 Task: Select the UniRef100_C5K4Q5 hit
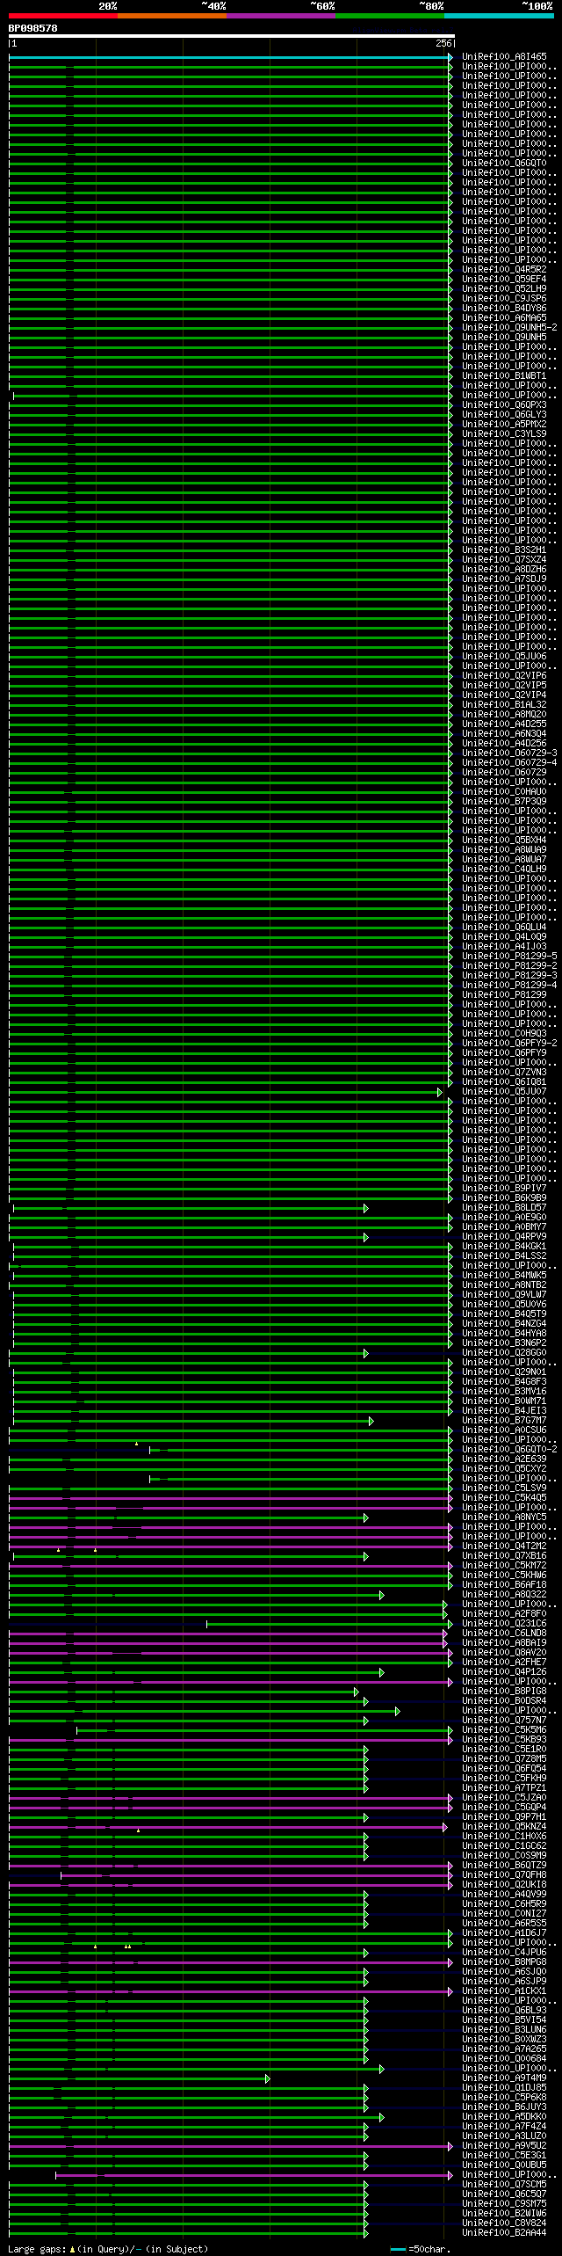coord(504,1498)
